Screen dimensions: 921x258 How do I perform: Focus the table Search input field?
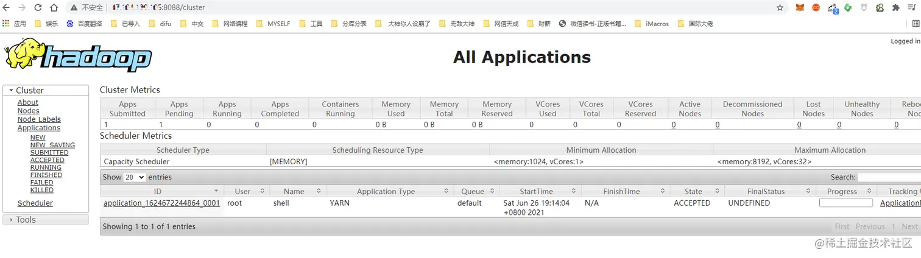point(889,177)
